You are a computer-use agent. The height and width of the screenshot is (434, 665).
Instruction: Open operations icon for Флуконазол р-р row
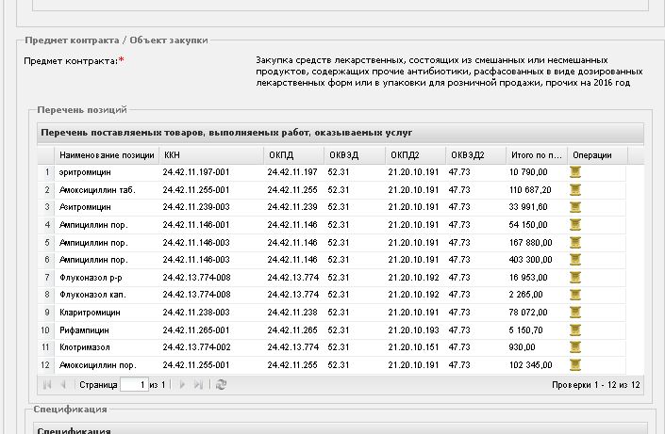pos(575,278)
